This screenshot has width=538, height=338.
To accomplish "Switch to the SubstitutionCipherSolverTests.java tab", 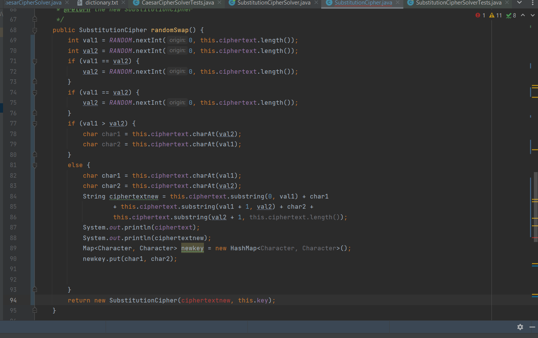I will [458, 3].
